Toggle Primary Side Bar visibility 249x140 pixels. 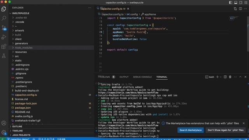click(231, 3)
